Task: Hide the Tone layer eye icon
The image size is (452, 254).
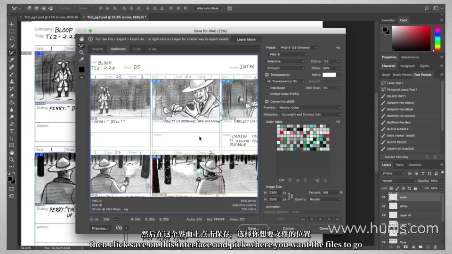Action: pyautogui.click(x=384, y=242)
